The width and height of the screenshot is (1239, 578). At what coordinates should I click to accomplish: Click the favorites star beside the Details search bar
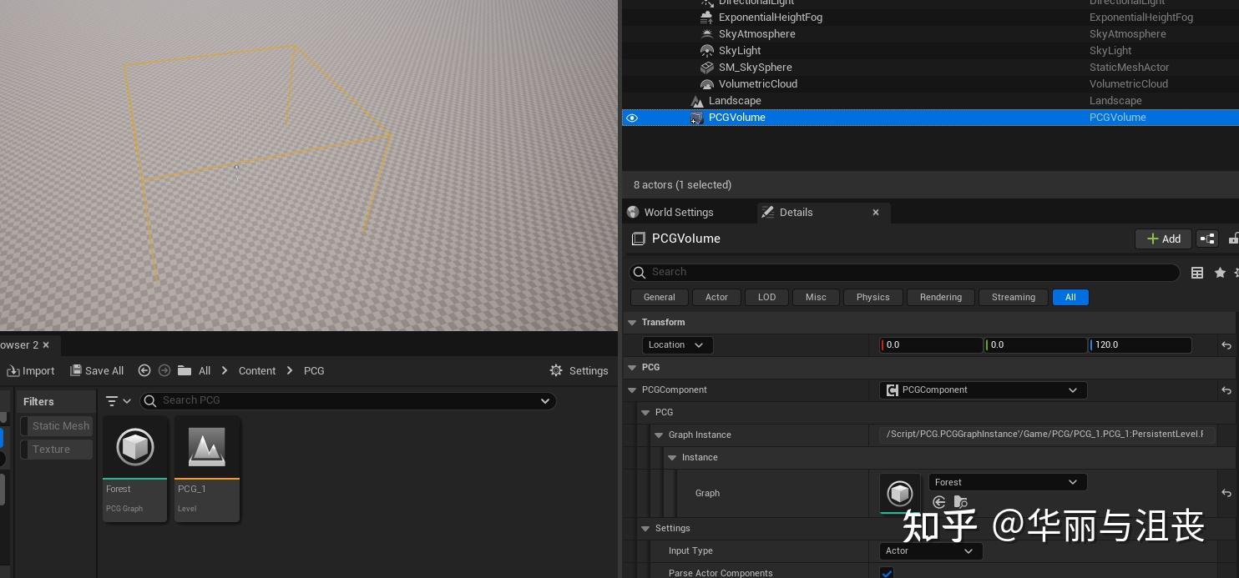(1220, 272)
